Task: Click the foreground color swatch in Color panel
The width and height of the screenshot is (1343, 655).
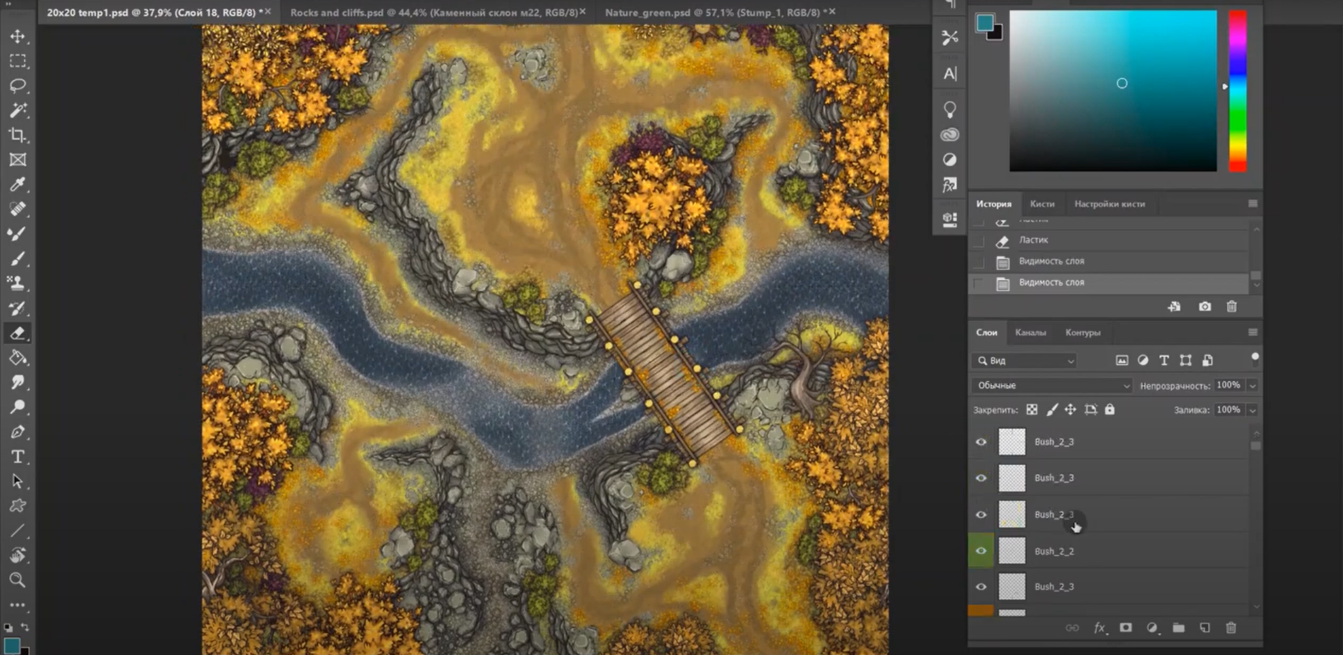Action: click(x=984, y=23)
